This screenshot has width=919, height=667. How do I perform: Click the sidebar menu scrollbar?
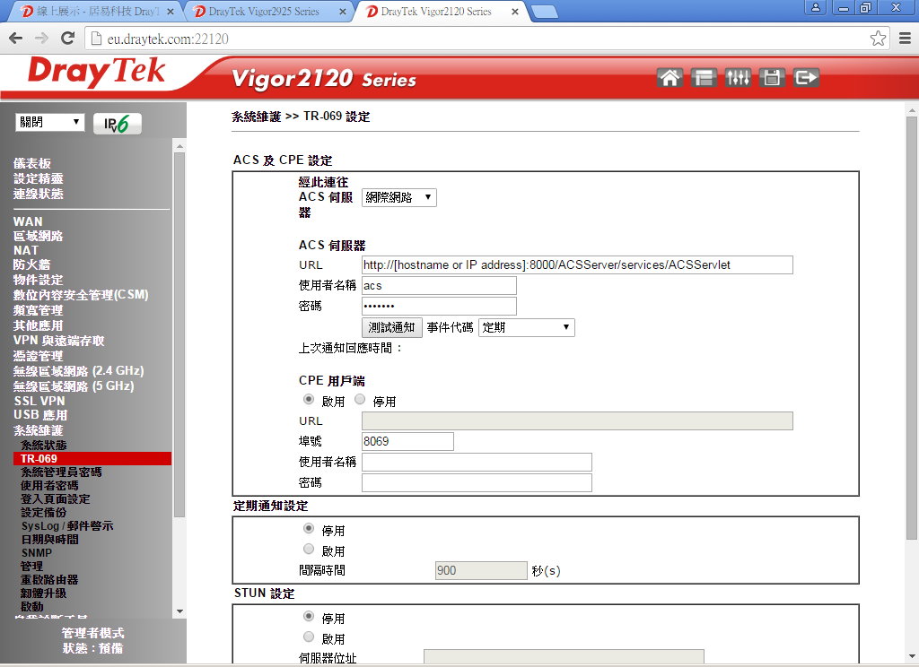[x=179, y=333]
